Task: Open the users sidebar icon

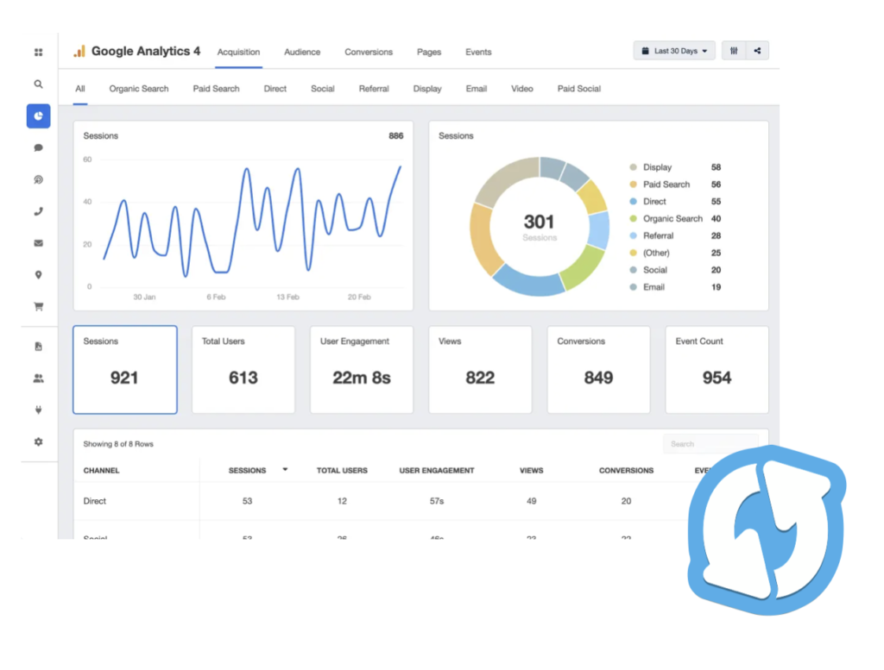Action: pos(38,379)
